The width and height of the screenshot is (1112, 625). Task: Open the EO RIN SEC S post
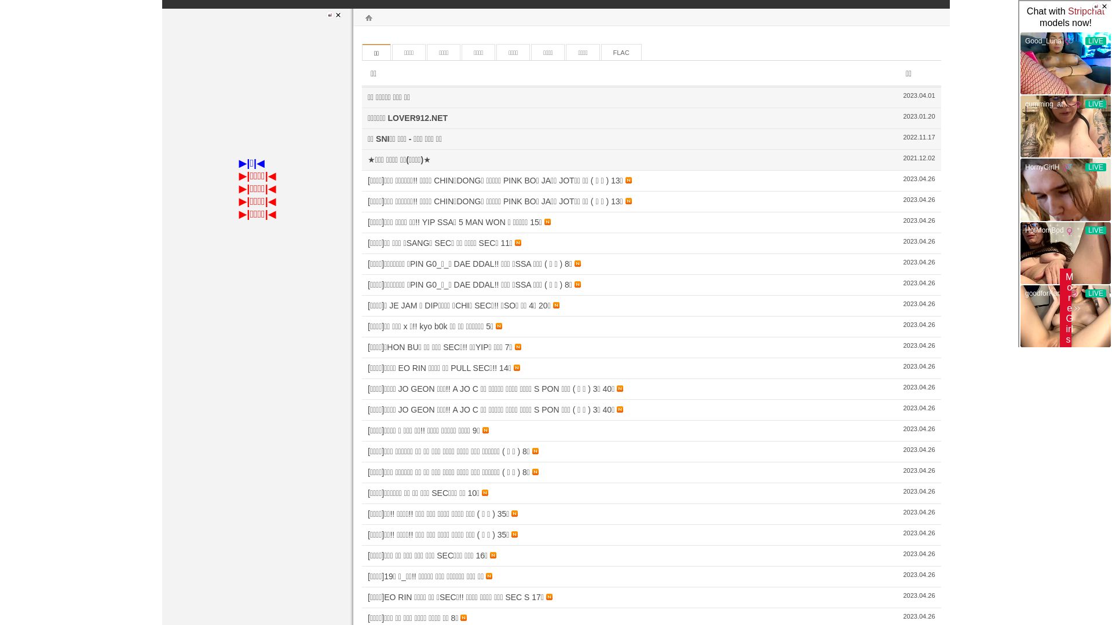455,597
